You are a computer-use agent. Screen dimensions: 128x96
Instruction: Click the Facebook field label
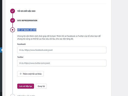[22, 44]
